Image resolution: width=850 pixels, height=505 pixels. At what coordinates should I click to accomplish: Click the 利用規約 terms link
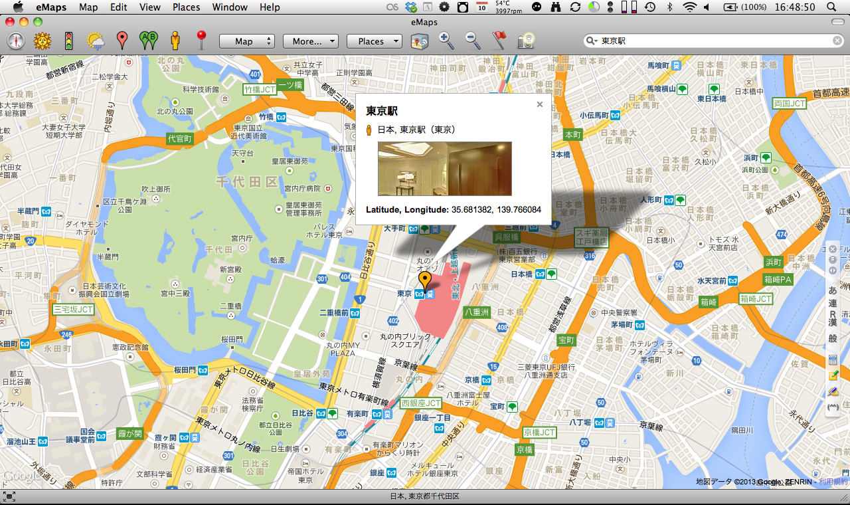(833, 482)
